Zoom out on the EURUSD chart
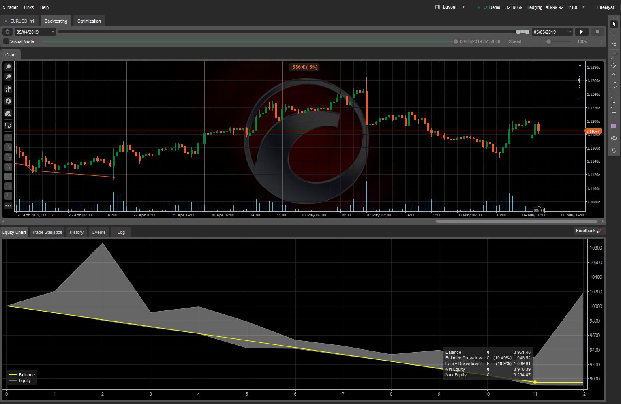Screen dimensions: 621x404 pyautogui.click(x=8, y=77)
